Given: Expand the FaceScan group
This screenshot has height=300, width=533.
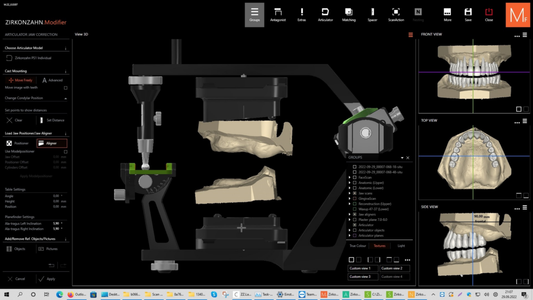Looking at the screenshot, I should (x=349, y=178).
